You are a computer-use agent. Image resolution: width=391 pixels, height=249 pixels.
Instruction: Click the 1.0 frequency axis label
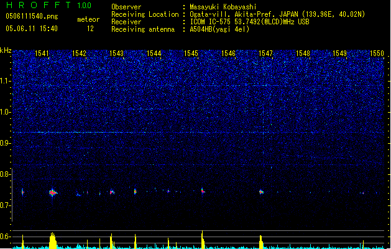click(6, 112)
